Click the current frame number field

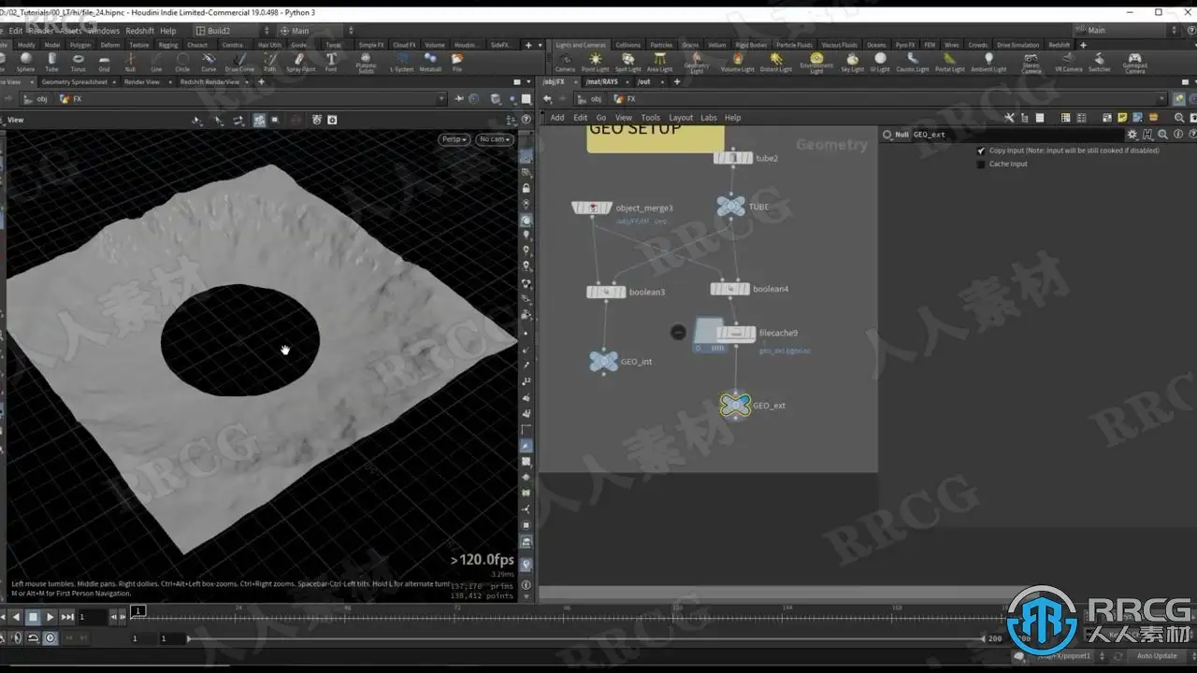pyautogui.click(x=94, y=617)
